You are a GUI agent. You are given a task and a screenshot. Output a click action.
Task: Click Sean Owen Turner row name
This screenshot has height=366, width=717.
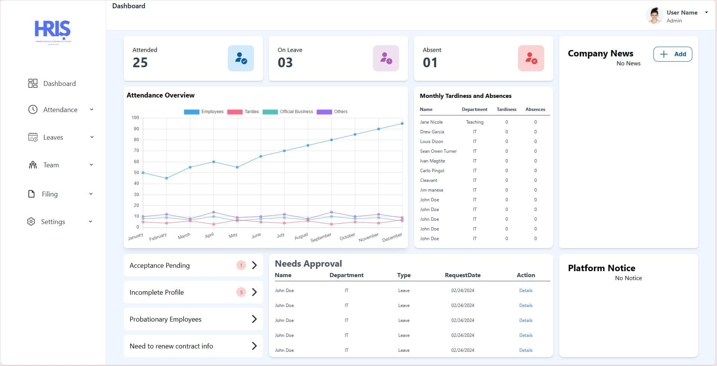pos(438,151)
